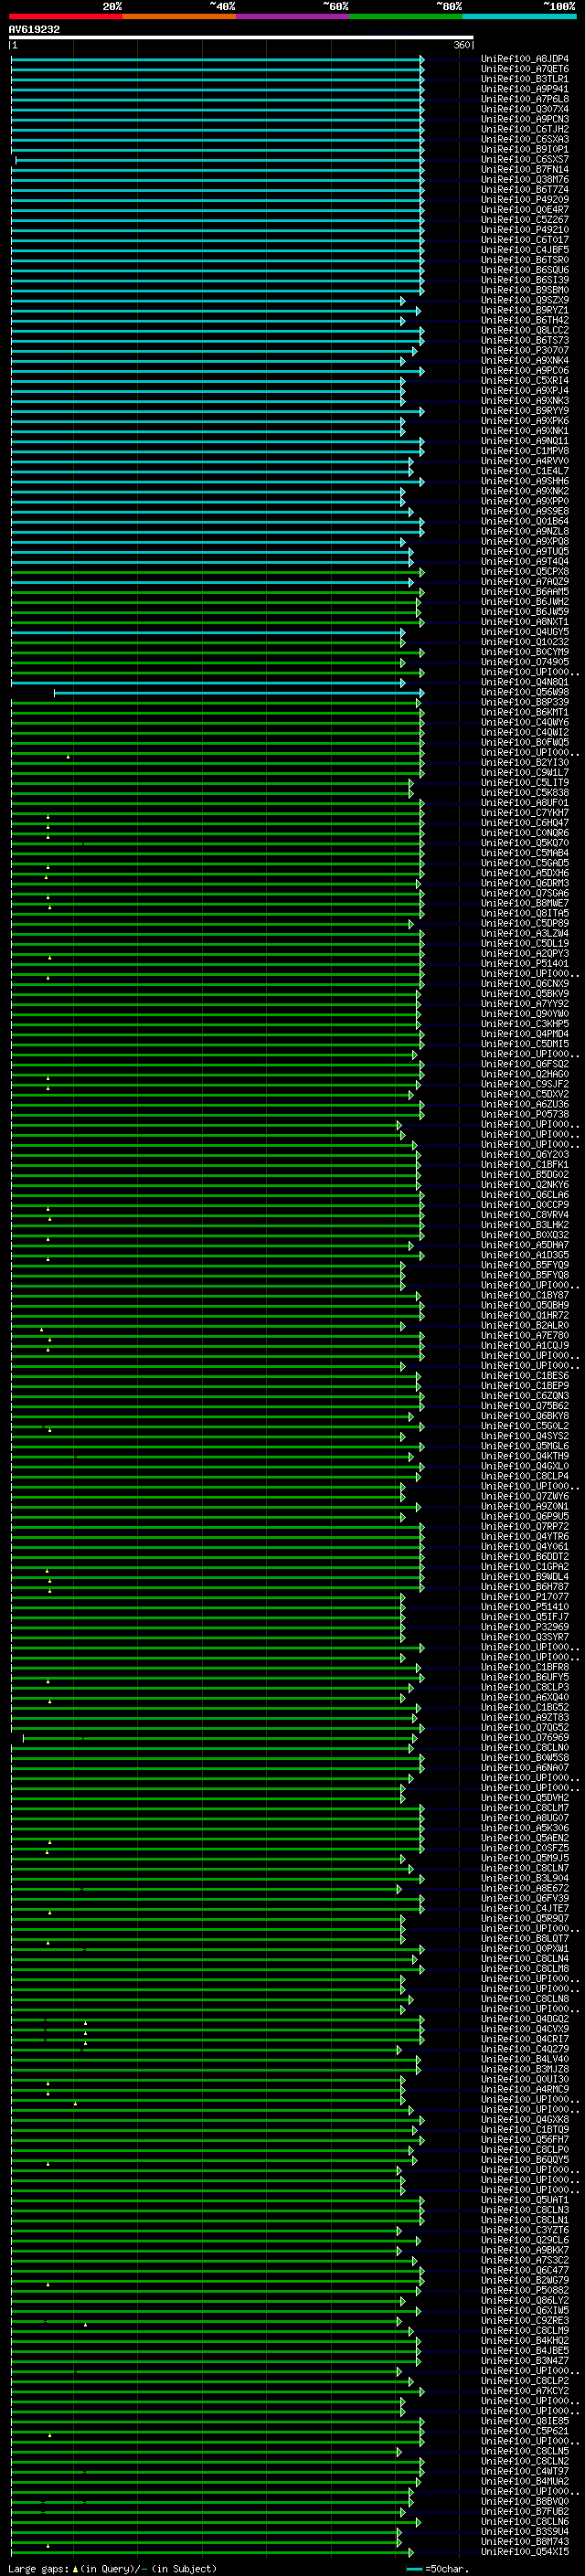Select the UniRef100_A8NXT1 label
585x2576 pixels.
525,622
